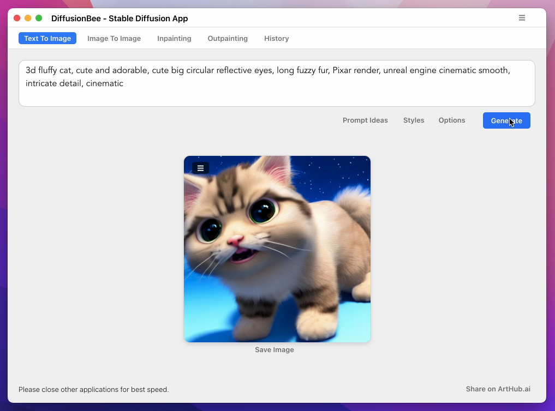Switch to the Outpainting tab

pyautogui.click(x=228, y=38)
